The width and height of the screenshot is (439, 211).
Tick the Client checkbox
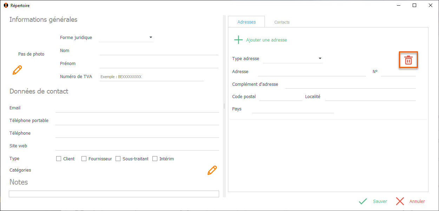click(x=59, y=159)
